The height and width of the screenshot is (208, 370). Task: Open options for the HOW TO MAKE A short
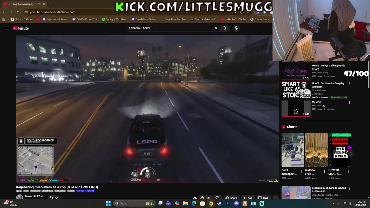pyautogui.click(x=348, y=172)
